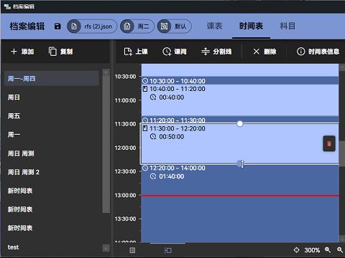This screenshot has height=258, width=345.
Task: Click the 档案编辑 page title
Action: tap(27, 27)
